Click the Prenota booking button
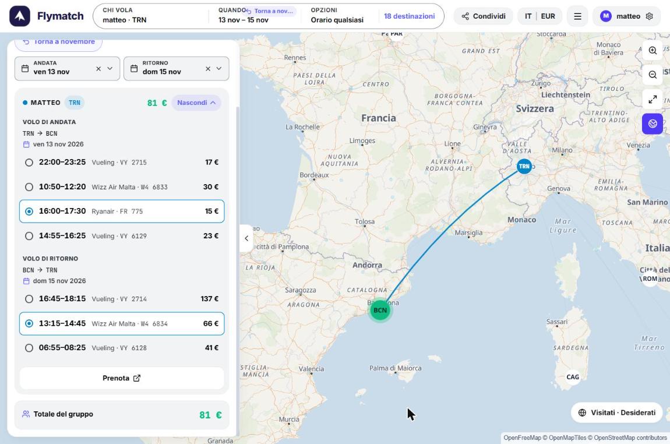The width and height of the screenshot is (670, 444). [x=122, y=378]
